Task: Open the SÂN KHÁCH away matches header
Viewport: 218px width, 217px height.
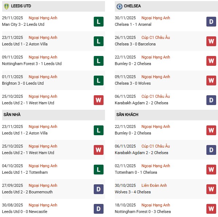Action: [128, 114]
